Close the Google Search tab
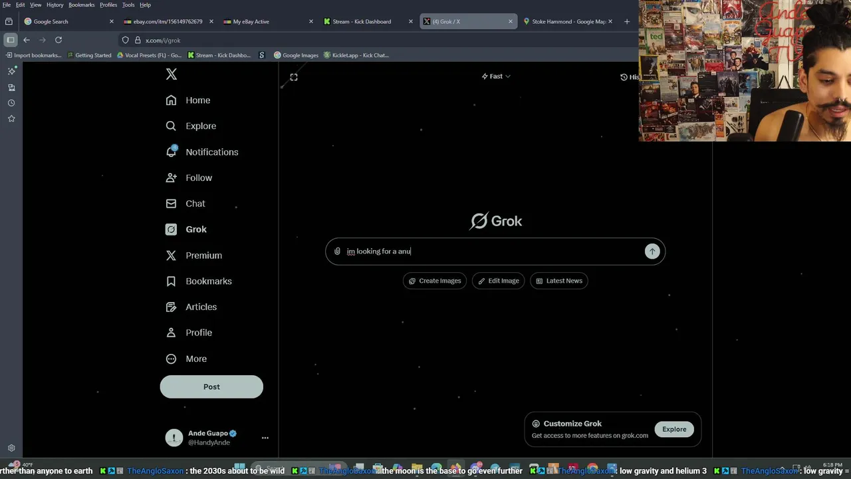This screenshot has width=851, height=479. click(x=112, y=21)
